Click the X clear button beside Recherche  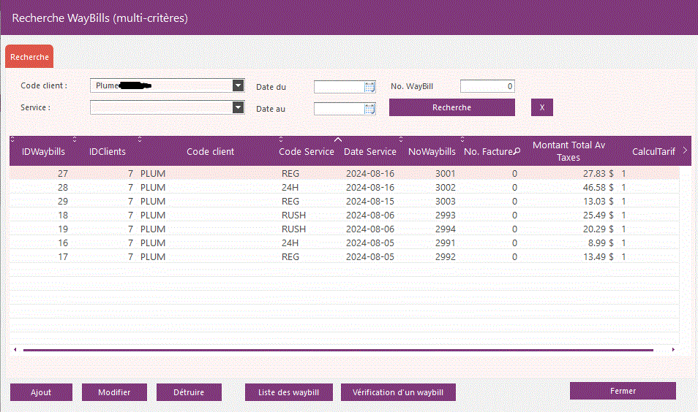click(541, 107)
